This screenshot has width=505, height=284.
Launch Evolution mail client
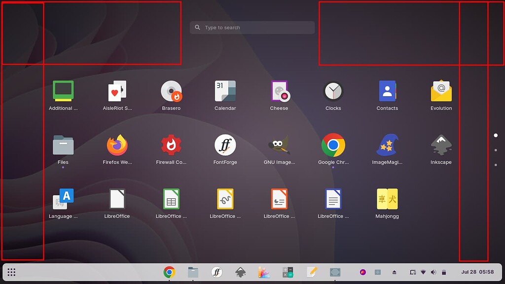tap(441, 91)
